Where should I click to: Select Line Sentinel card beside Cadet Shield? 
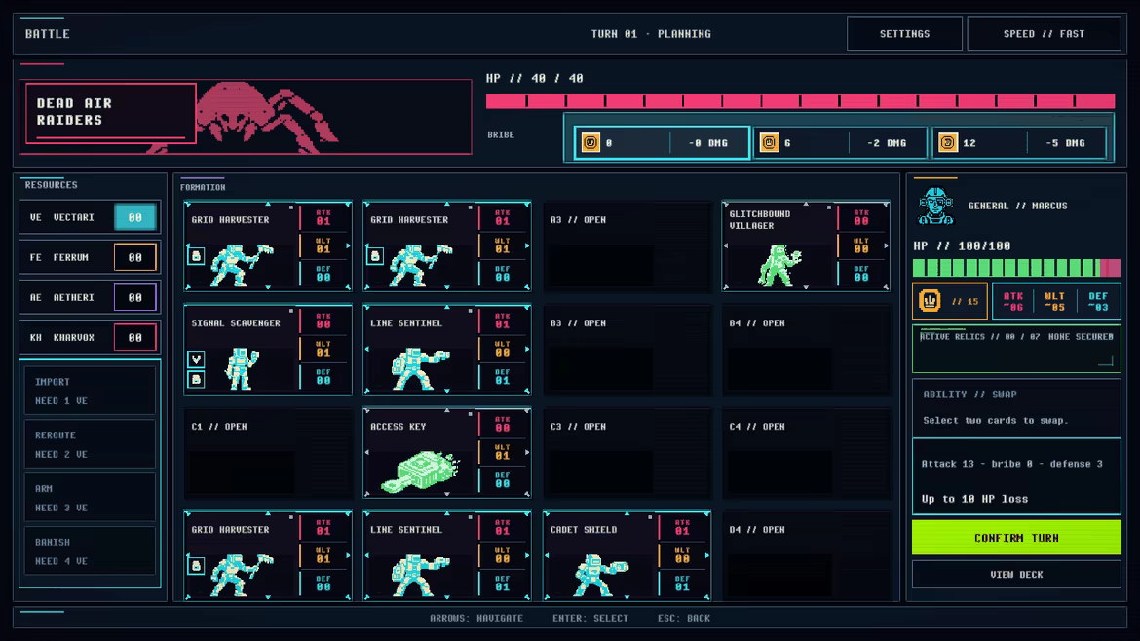[x=447, y=556]
